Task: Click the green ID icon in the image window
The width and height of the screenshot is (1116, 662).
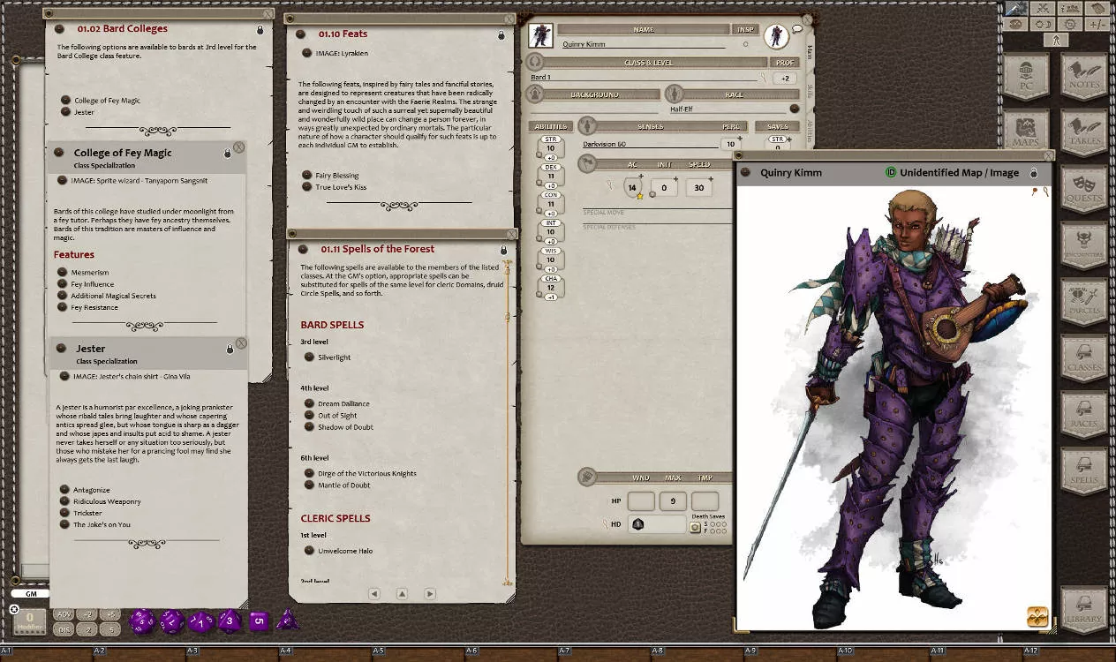Action: 890,173
